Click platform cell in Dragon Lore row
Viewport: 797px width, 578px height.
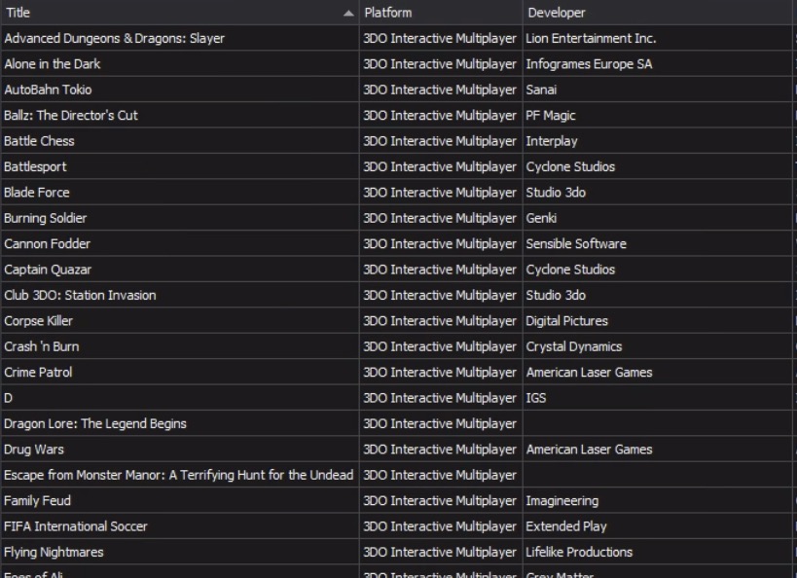[440, 424]
